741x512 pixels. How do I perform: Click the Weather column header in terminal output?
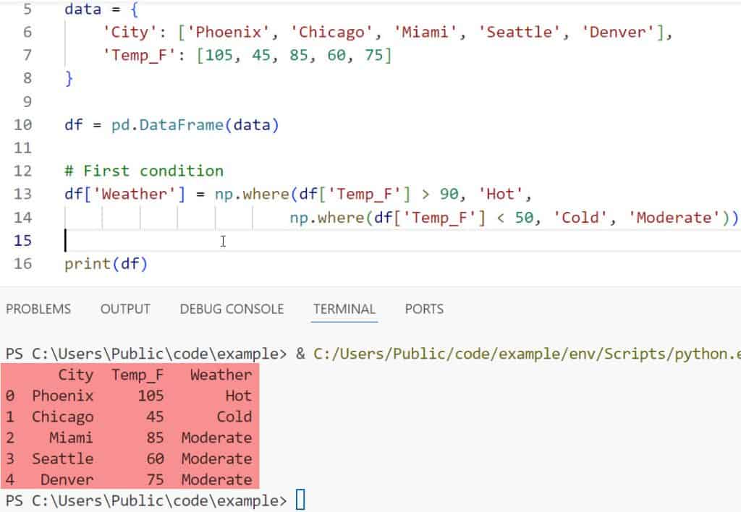pyautogui.click(x=221, y=375)
